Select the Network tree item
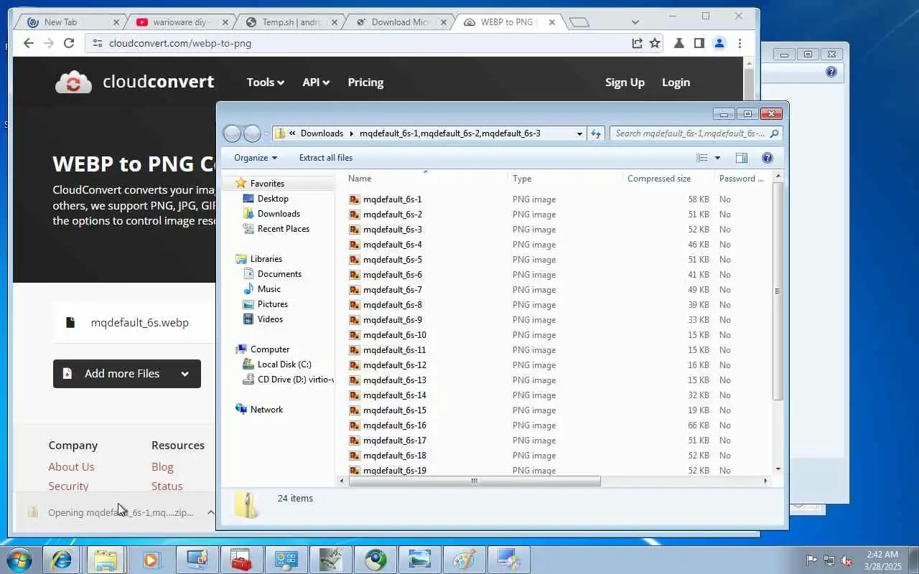The height and width of the screenshot is (574, 919). (266, 410)
